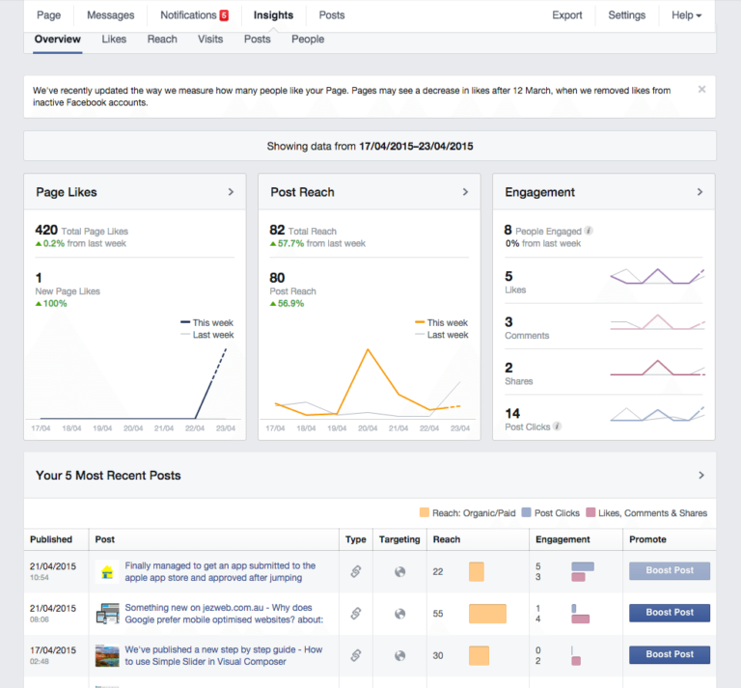Image resolution: width=741 pixels, height=688 pixels.
Task: Open the 'How to use Simple Slider' post link
Action: (x=224, y=655)
